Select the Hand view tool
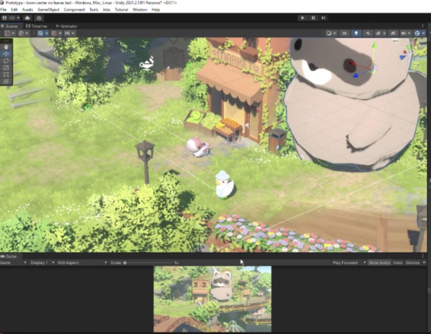This screenshot has height=334, width=431. pyautogui.click(x=6, y=47)
